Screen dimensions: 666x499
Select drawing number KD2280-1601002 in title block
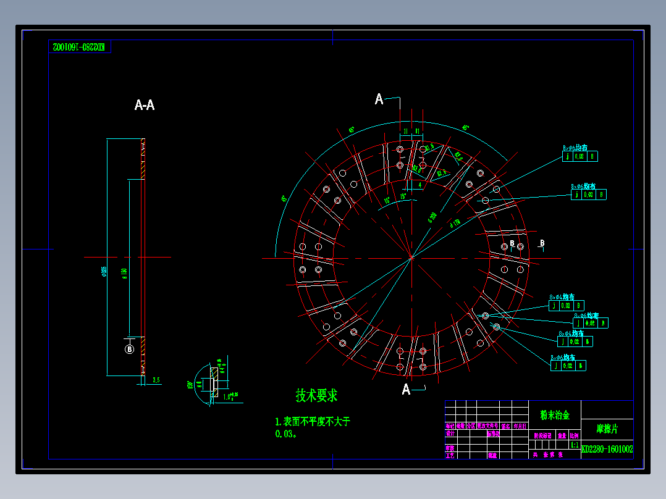(x=607, y=449)
